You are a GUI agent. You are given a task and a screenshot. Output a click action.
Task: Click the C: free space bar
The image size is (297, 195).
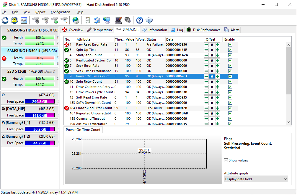[40, 101]
